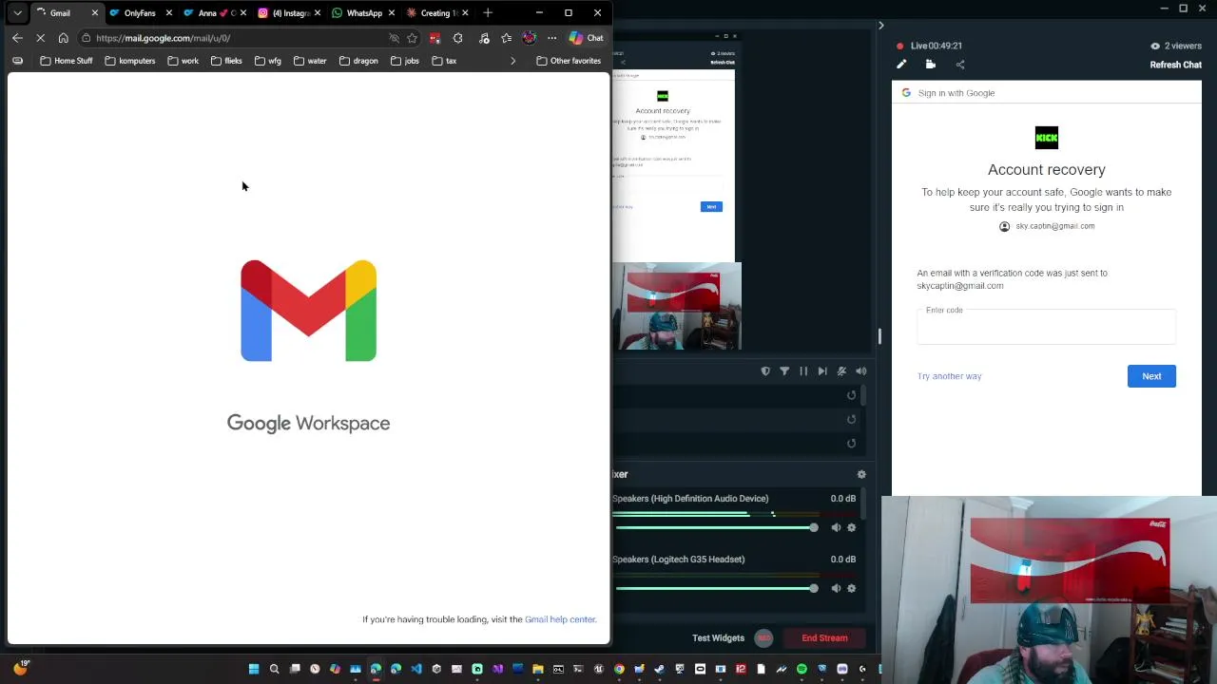Open settings for Logitech G35 Headset
The width and height of the screenshot is (1217, 684).
coord(851,588)
